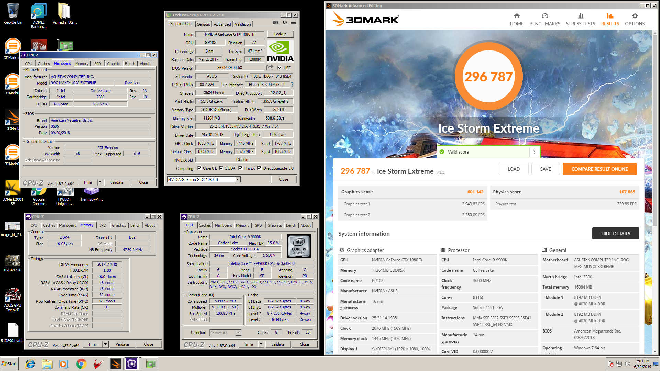Toggle PhysX checkbox in GPU-Z

[x=240, y=168]
